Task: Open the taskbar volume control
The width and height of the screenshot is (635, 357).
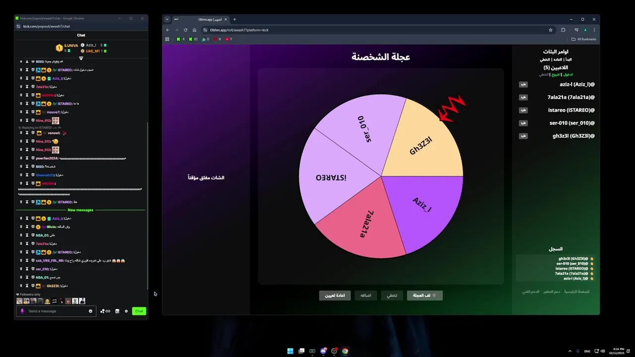Action: pyautogui.click(x=603, y=351)
